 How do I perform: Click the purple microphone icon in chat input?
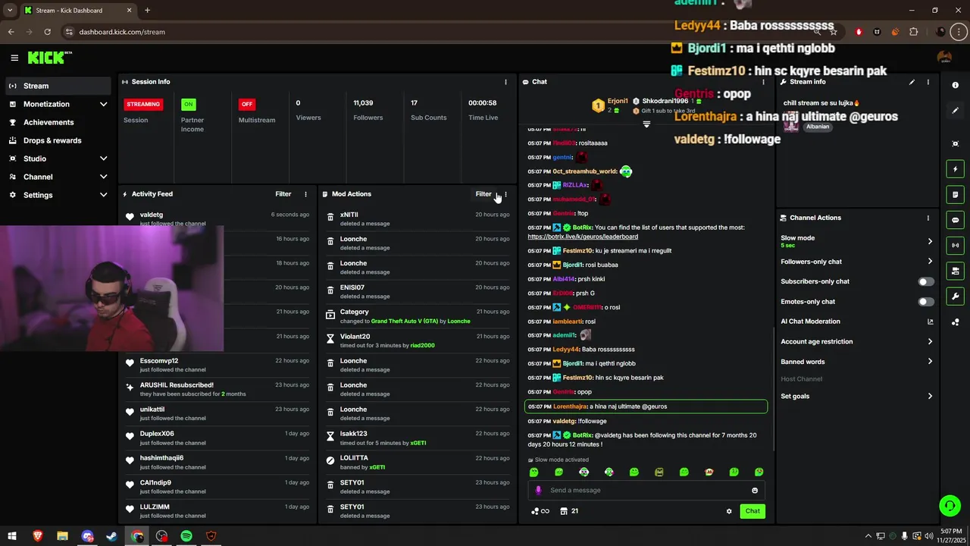click(x=539, y=491)
